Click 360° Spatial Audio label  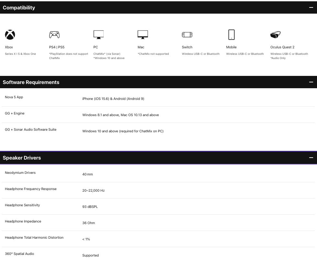tap(19, 254)
